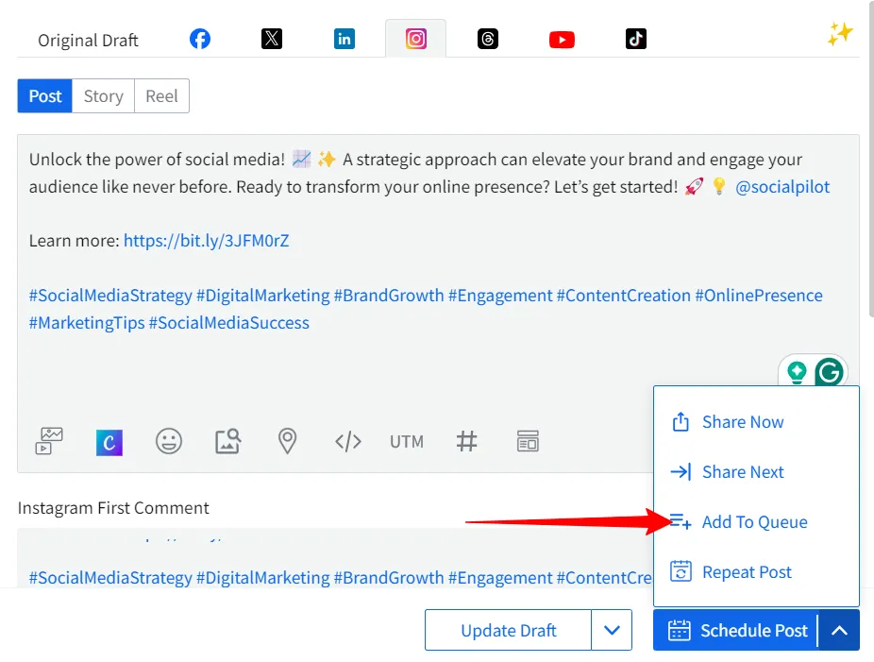Viewport: 874px width, 662px height.
Task: Select the Post type option
Action: click(x=45, y=96)
